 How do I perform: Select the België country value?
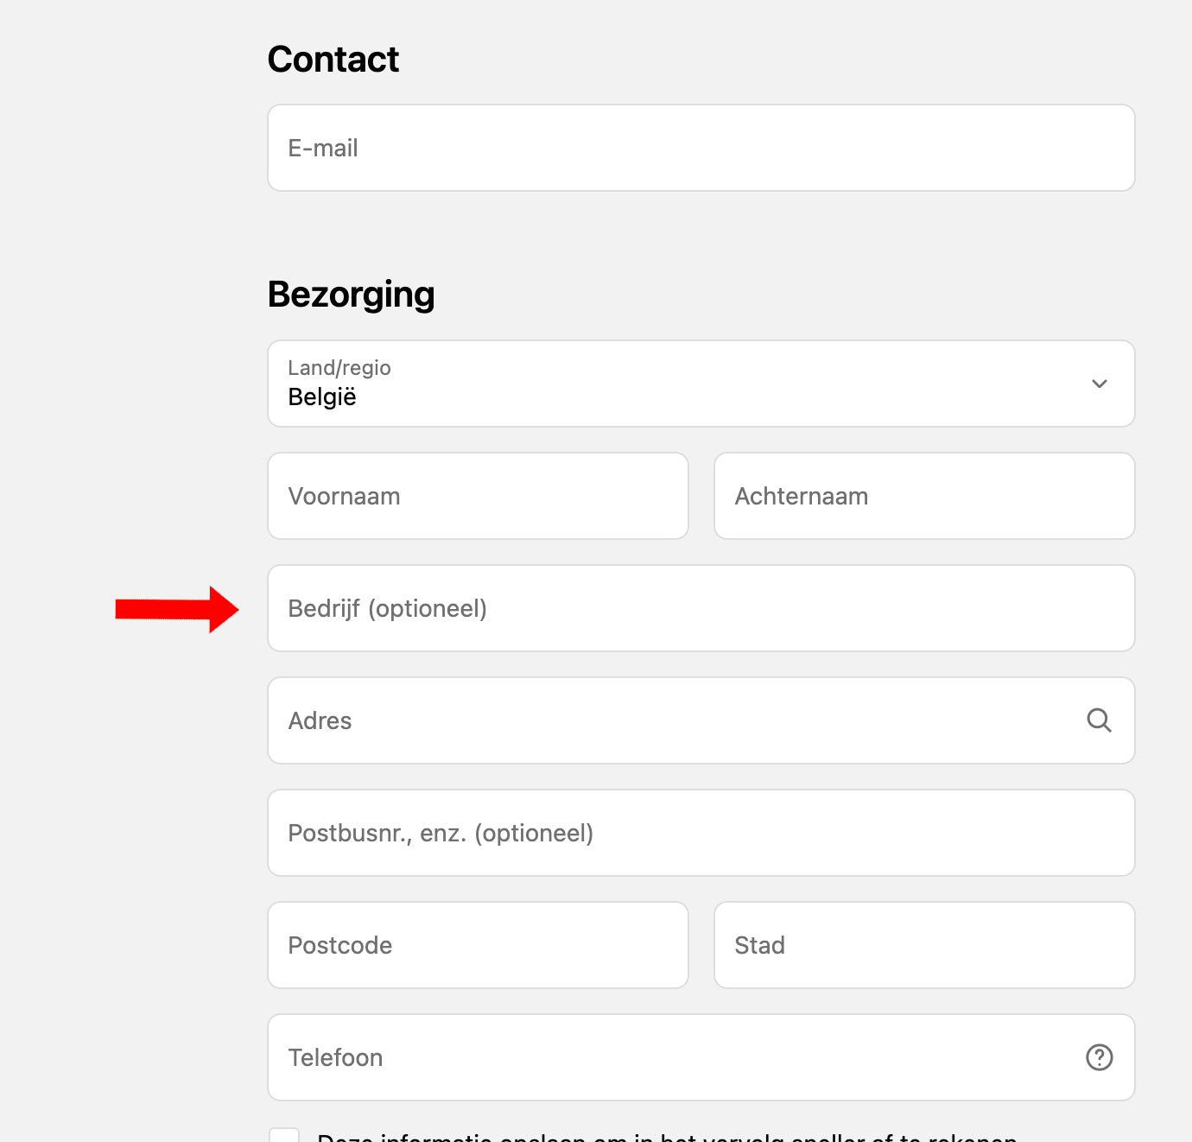(322, 397)
